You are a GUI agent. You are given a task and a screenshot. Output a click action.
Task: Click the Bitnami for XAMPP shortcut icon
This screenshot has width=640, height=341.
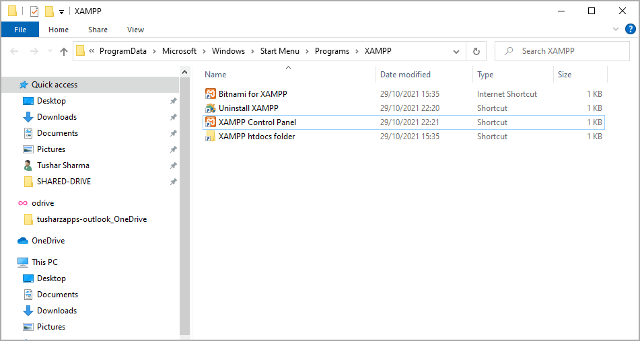coord(211,94)
